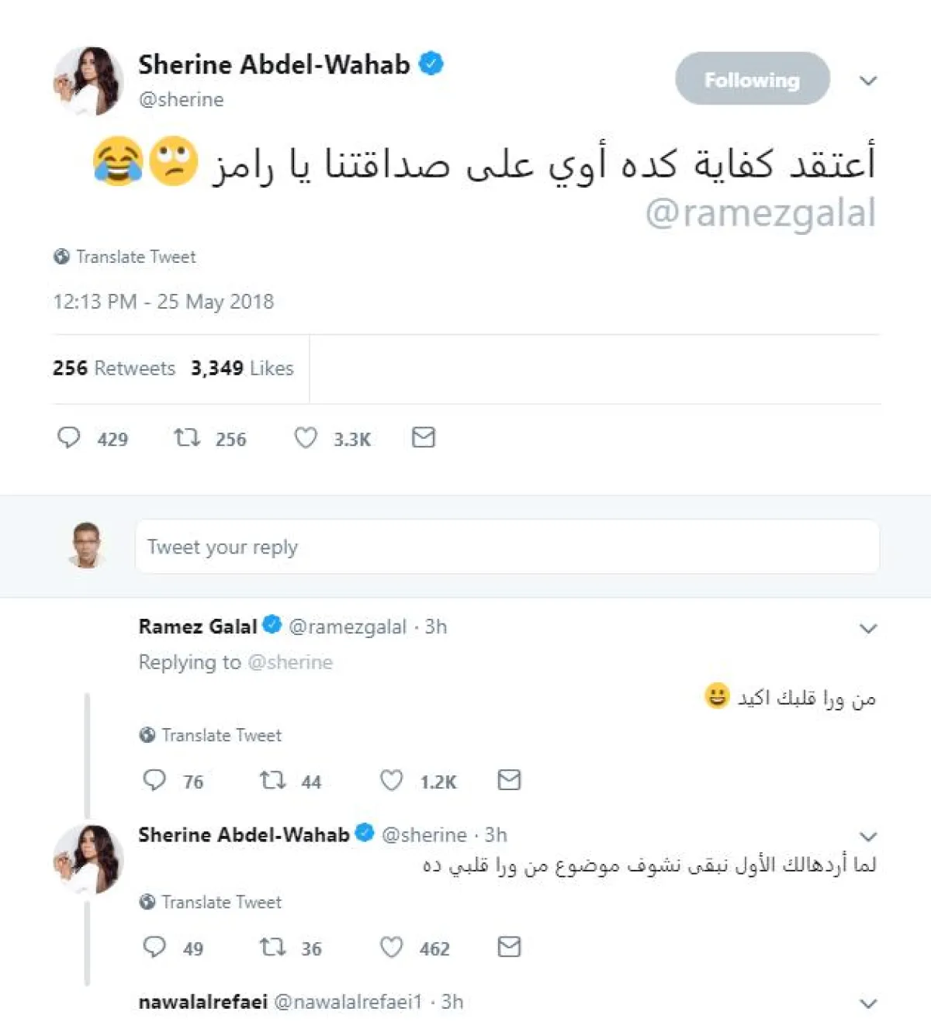
Task: Click Translate Tweet under the main tweet
Action: click(x=135, y=257)
